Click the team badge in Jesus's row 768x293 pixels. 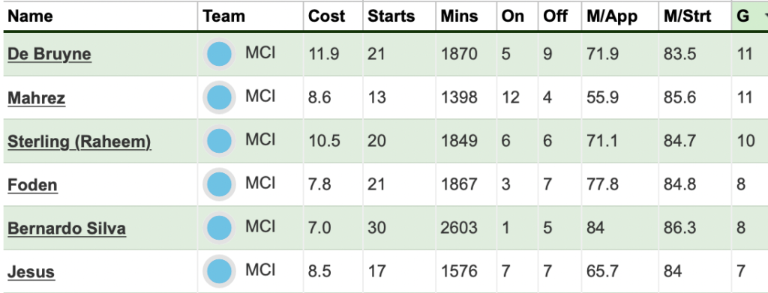point(220,271)
